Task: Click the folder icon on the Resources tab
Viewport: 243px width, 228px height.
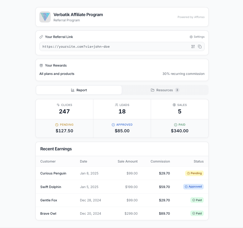Action: (153, 90)
